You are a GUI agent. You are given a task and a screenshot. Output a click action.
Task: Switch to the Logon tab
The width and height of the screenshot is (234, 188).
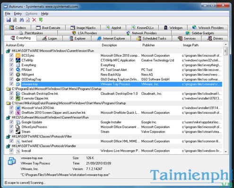click(50, 38)
